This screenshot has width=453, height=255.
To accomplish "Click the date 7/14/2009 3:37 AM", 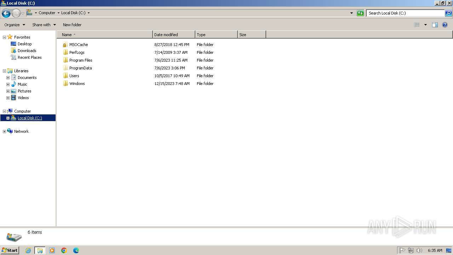I will tap(171, 52).
